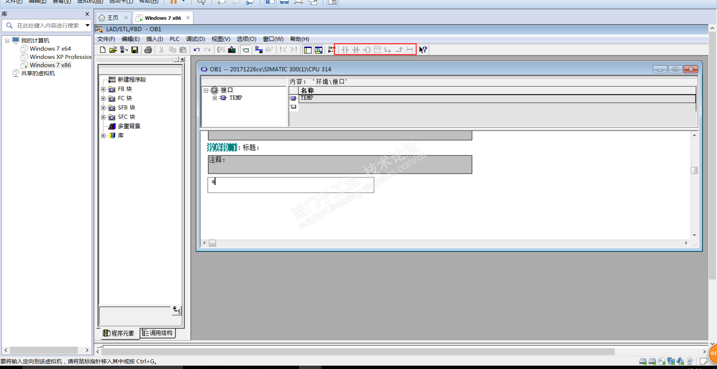This screenshot has width=717, height=369.
Task: Collapse the 我的计算机 tree node
Action: coord(7,41)
